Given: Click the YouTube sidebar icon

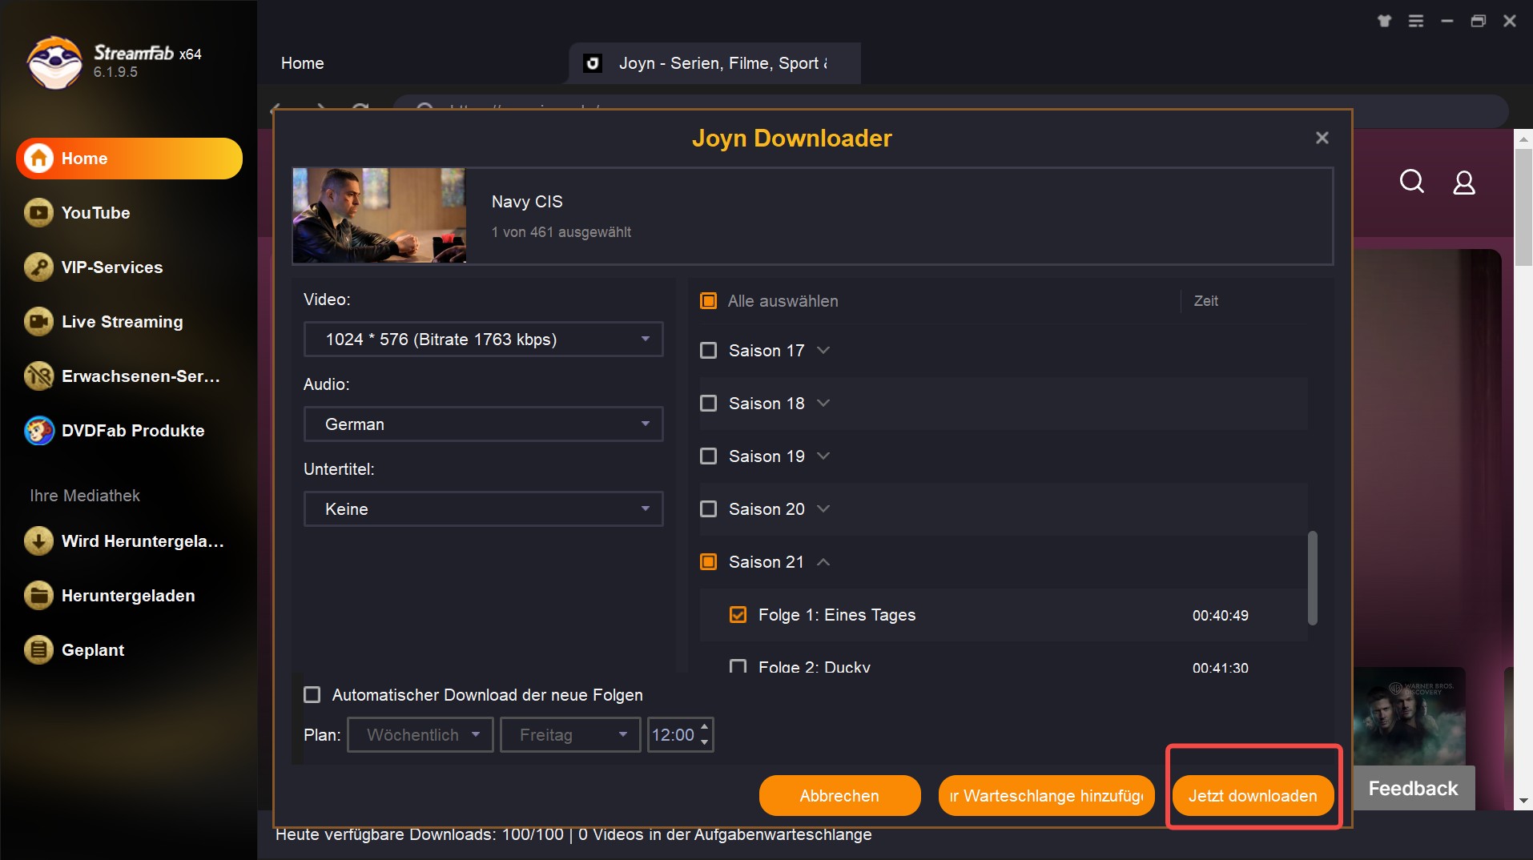Looking at the screenshot, I should pos(38,213).
